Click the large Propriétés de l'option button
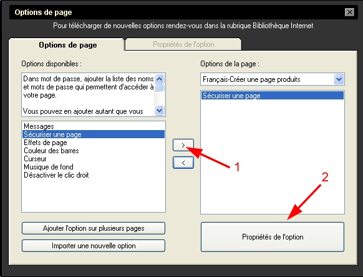The height and width of the screenshot is (277, 363). [x=273, y=237]
